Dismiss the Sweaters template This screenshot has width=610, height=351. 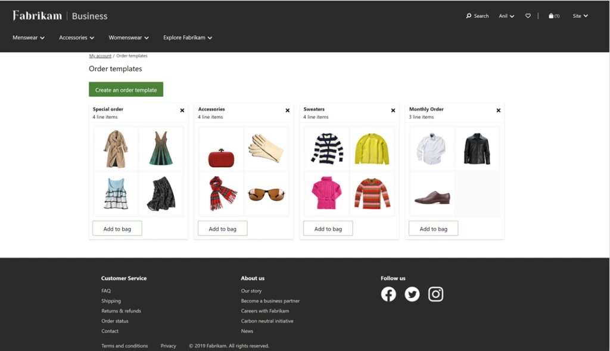point(393,110)
